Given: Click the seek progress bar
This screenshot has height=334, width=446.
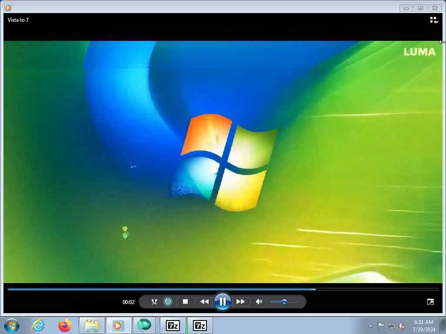Looking at the screenshot, I should click(223, 289).
